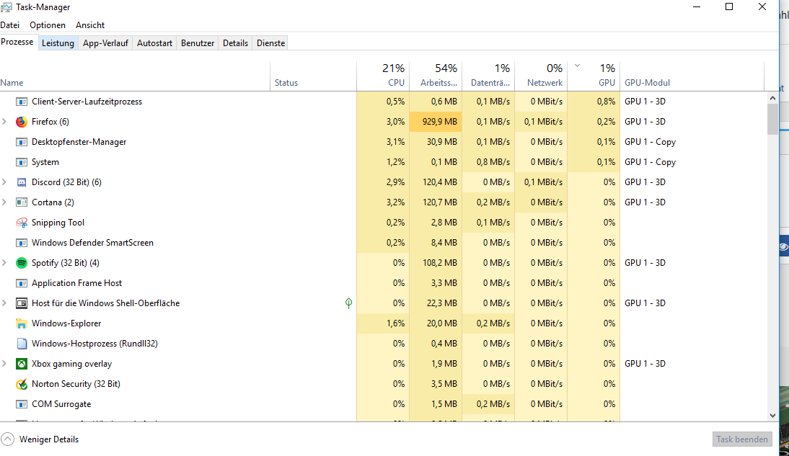Select the Application Frame Host name
The width and height of the screenshot is (789, 456).
click(77, 283)
